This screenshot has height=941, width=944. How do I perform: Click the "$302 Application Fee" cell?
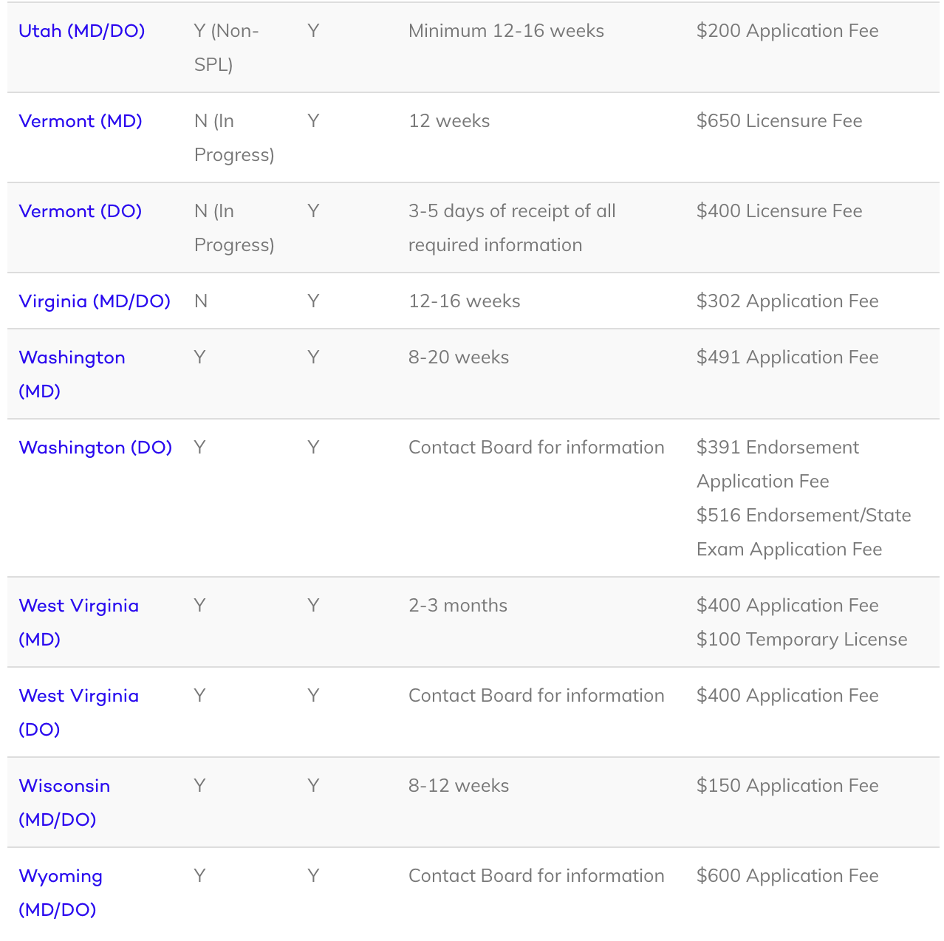787,301
